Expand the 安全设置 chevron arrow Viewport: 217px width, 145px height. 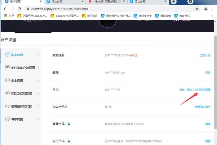click(x=38, y=81)
